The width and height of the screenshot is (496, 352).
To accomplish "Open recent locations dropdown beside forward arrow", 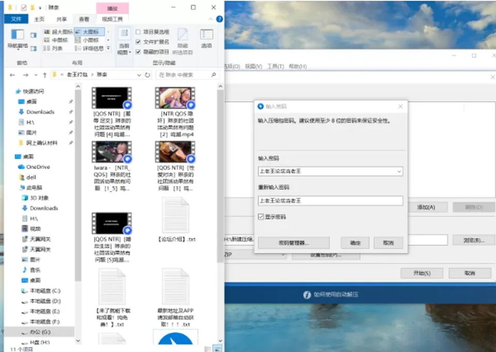I will [x=36, y=75].
